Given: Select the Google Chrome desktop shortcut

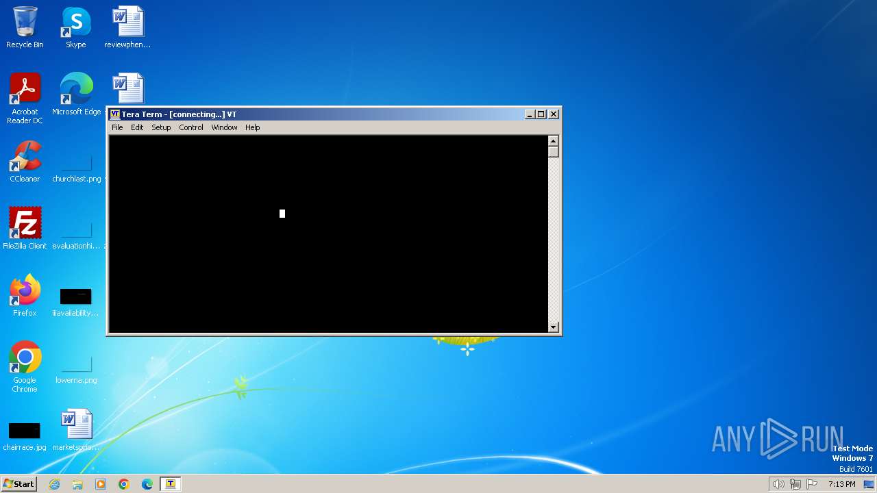Looking at the screenshot, I should (25, 367).
